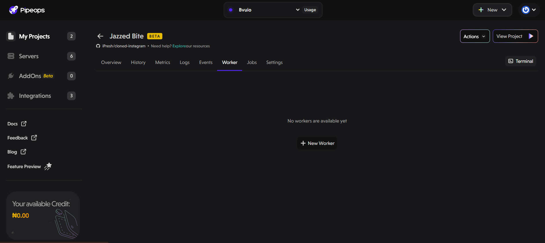The image size is (545, 243).
Task: Open AddOns Beta section
Action: (36, 76)
